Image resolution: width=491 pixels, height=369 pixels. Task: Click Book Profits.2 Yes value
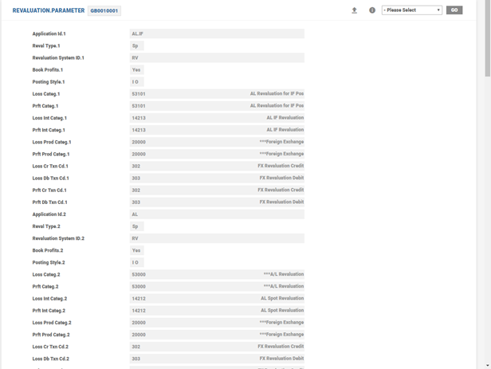tap(136, 250)
